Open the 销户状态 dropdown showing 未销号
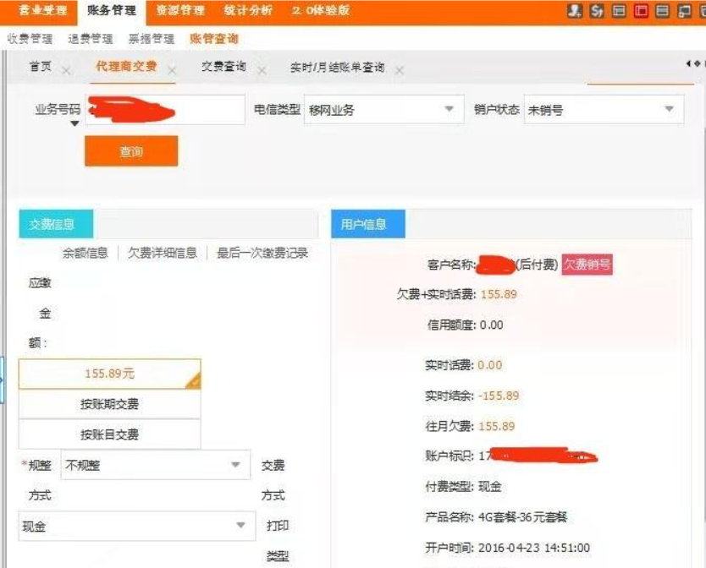Viewport: 706px width, 568px height. pyautogui.click(x=604, y=109)
